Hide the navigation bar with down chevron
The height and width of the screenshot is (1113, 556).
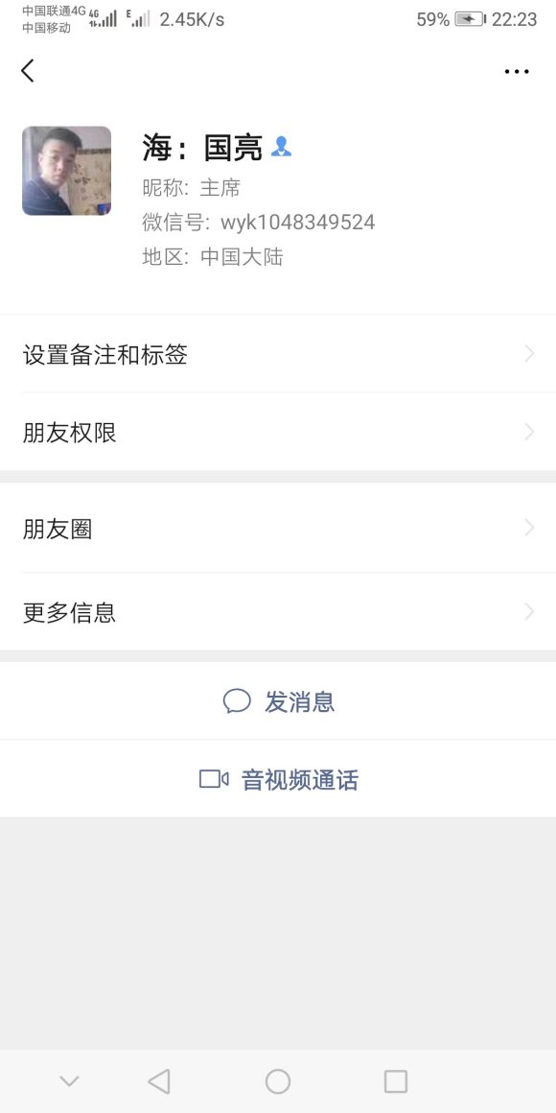click(69, 1081)
